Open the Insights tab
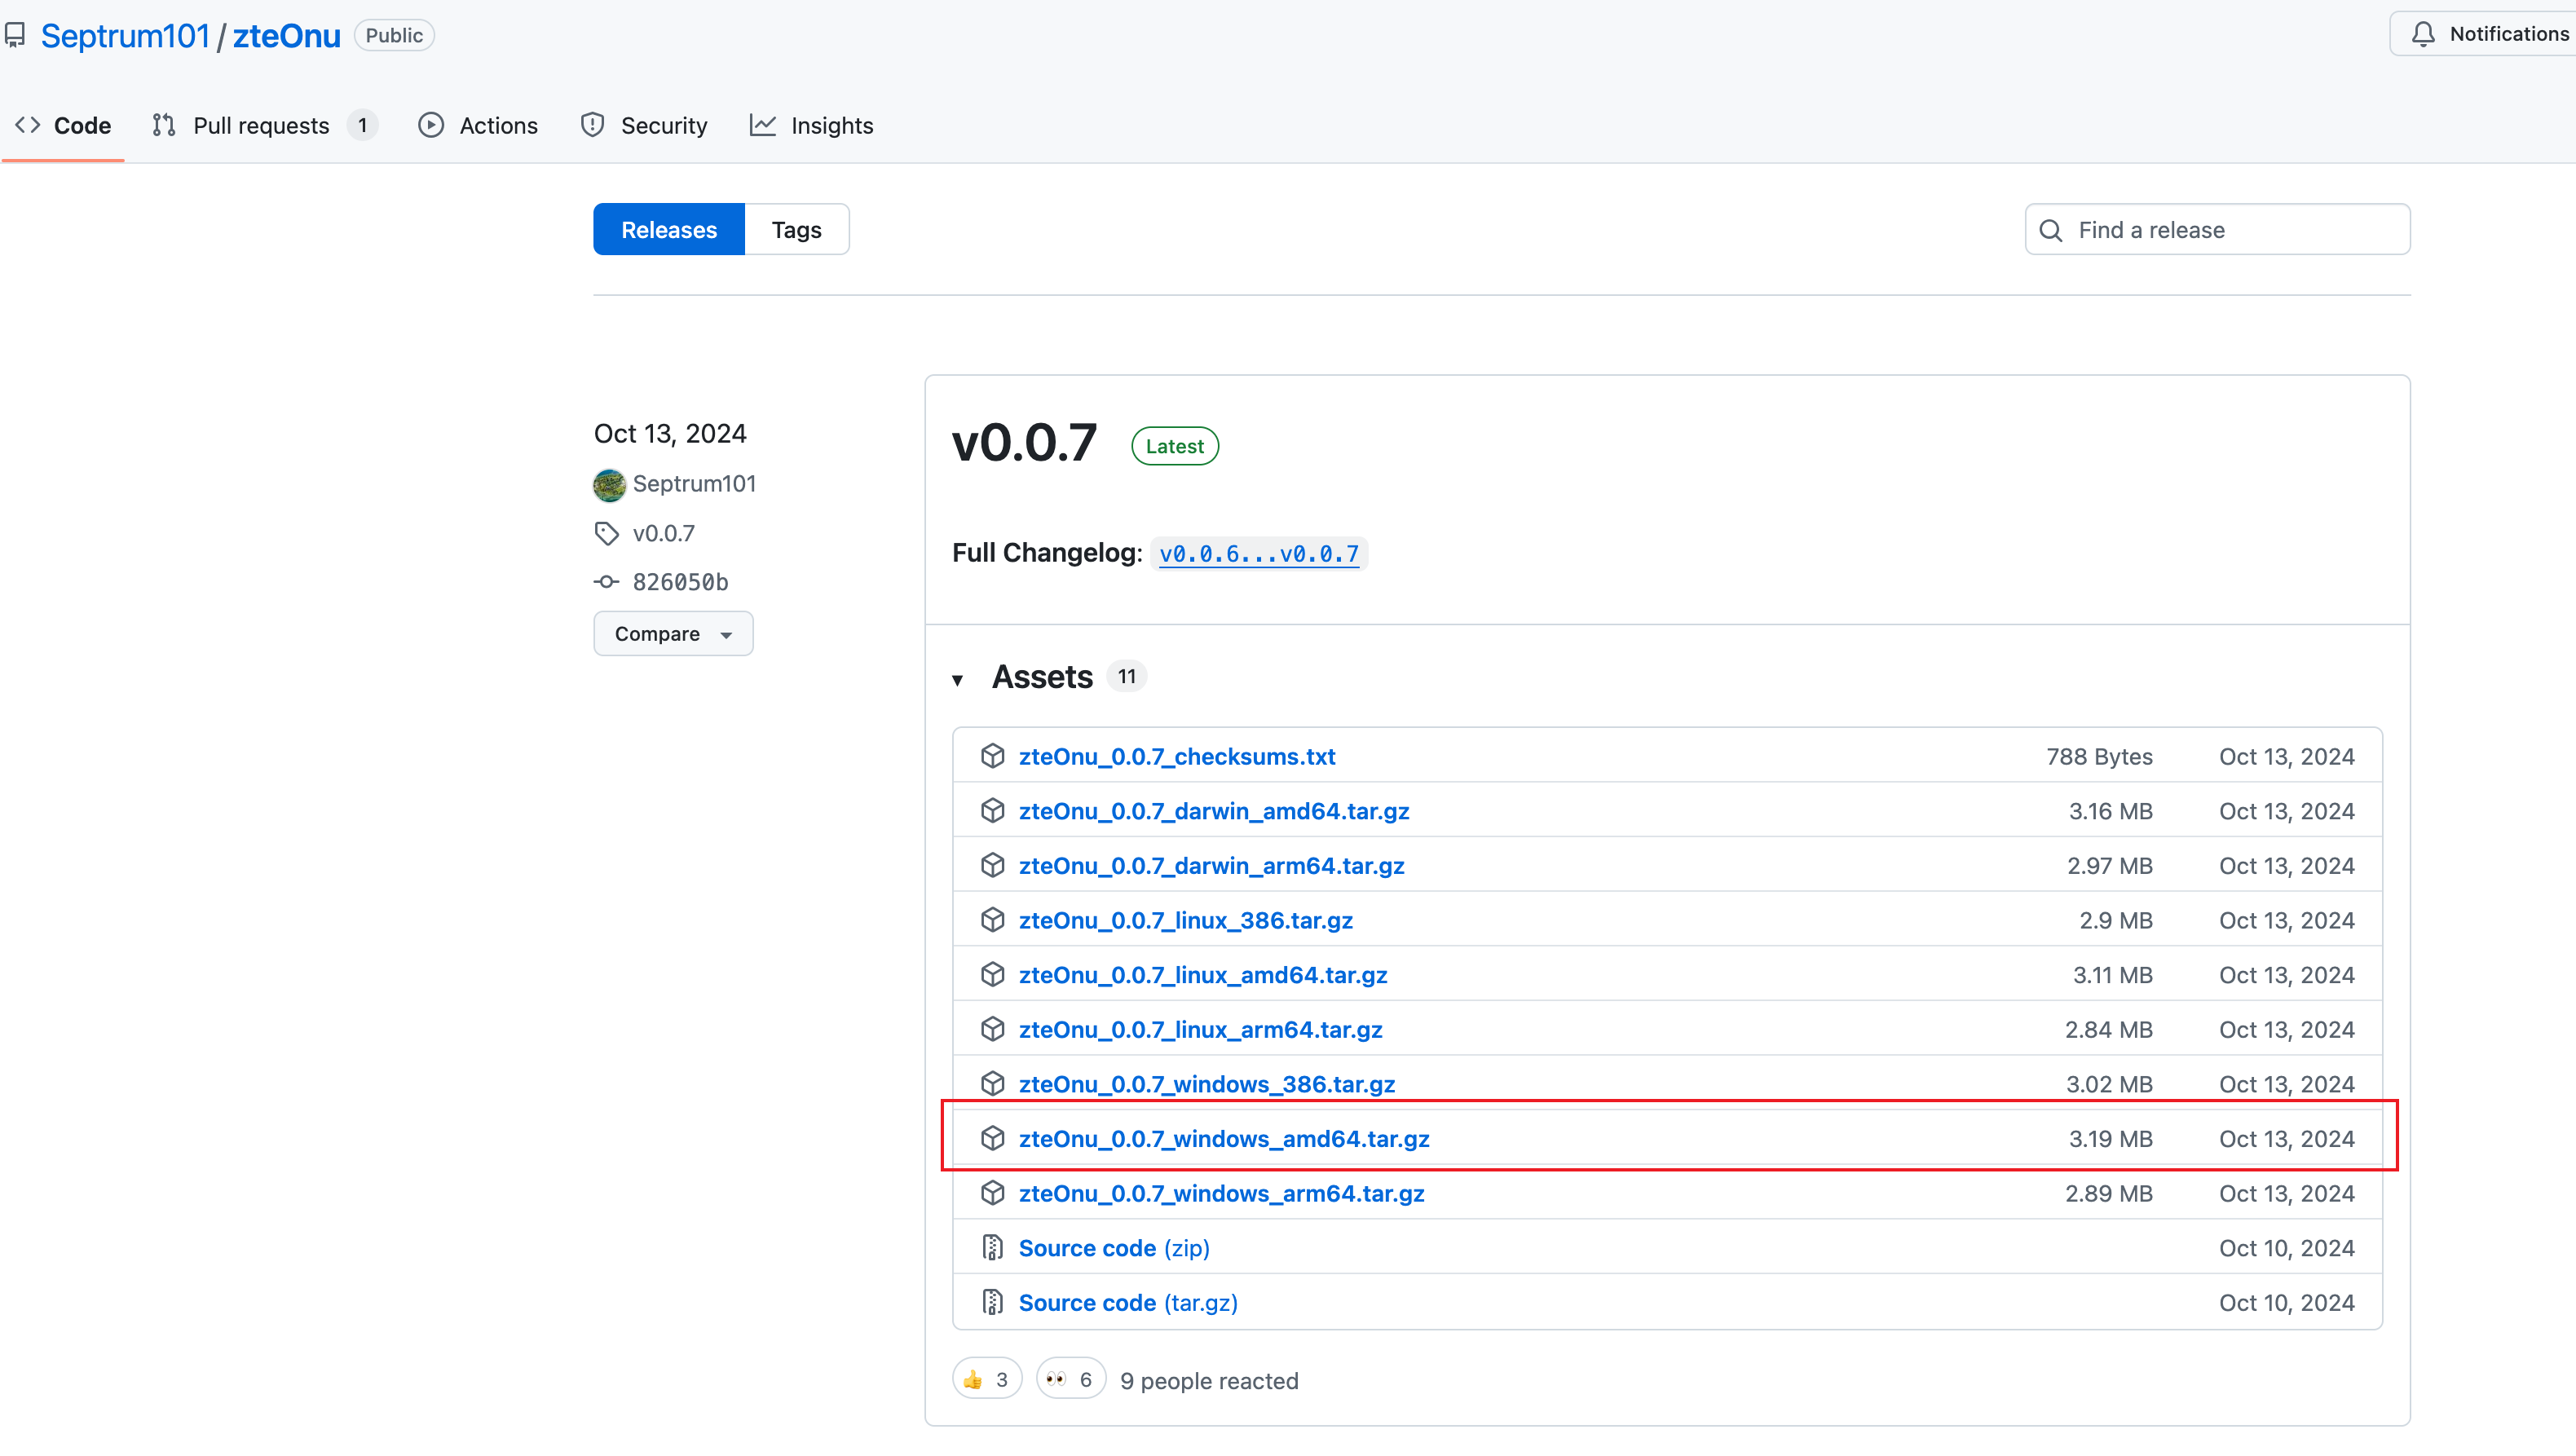Screen dimensions: 2576x1456 (812, 126)
